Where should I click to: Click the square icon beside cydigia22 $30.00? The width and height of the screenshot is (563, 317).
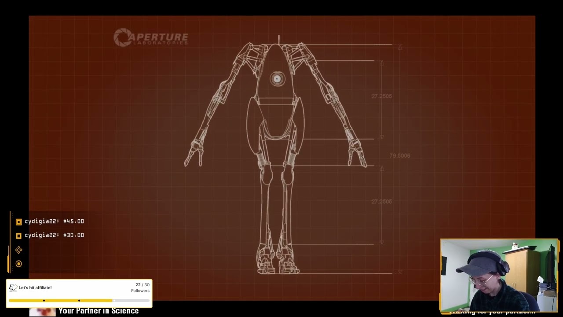pos(18,236)
